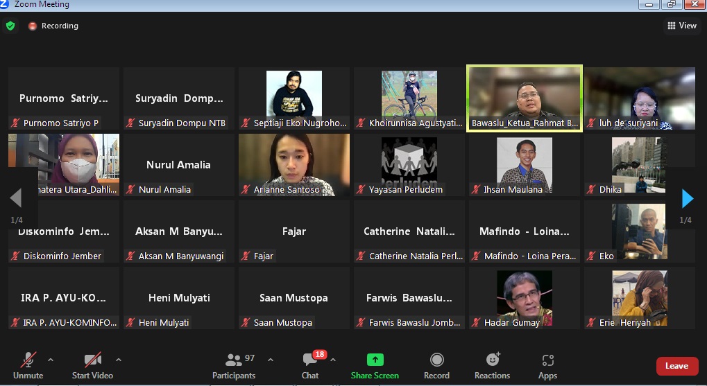Unmute the microphone

click(x=28, y=365)
